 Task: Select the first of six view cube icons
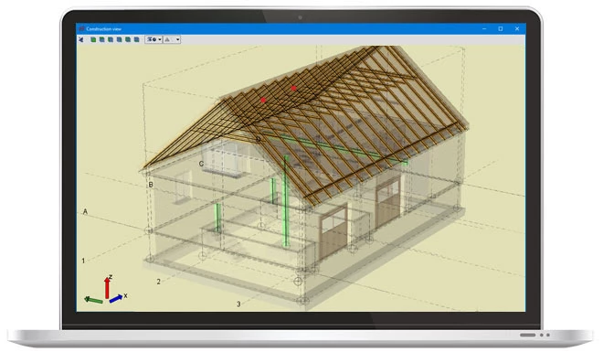click(x=93, y=39)
